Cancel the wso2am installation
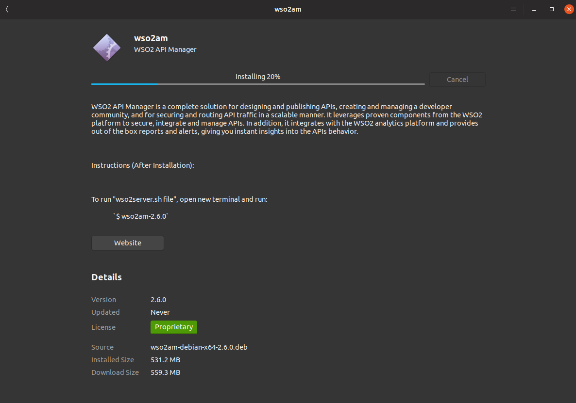576x403 pixels. pos(457,79)
